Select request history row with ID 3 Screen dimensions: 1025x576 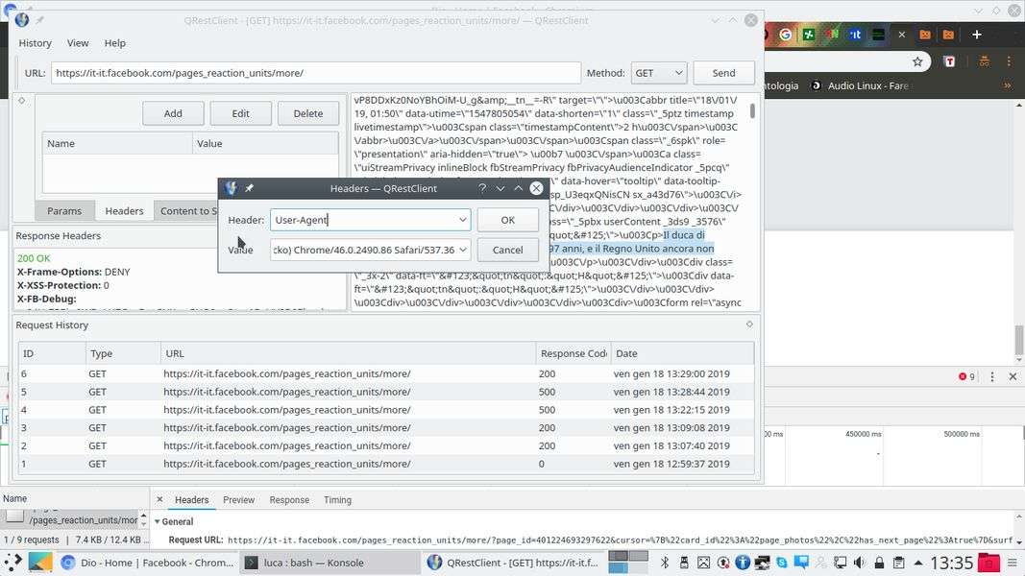[x=385, y=428]
